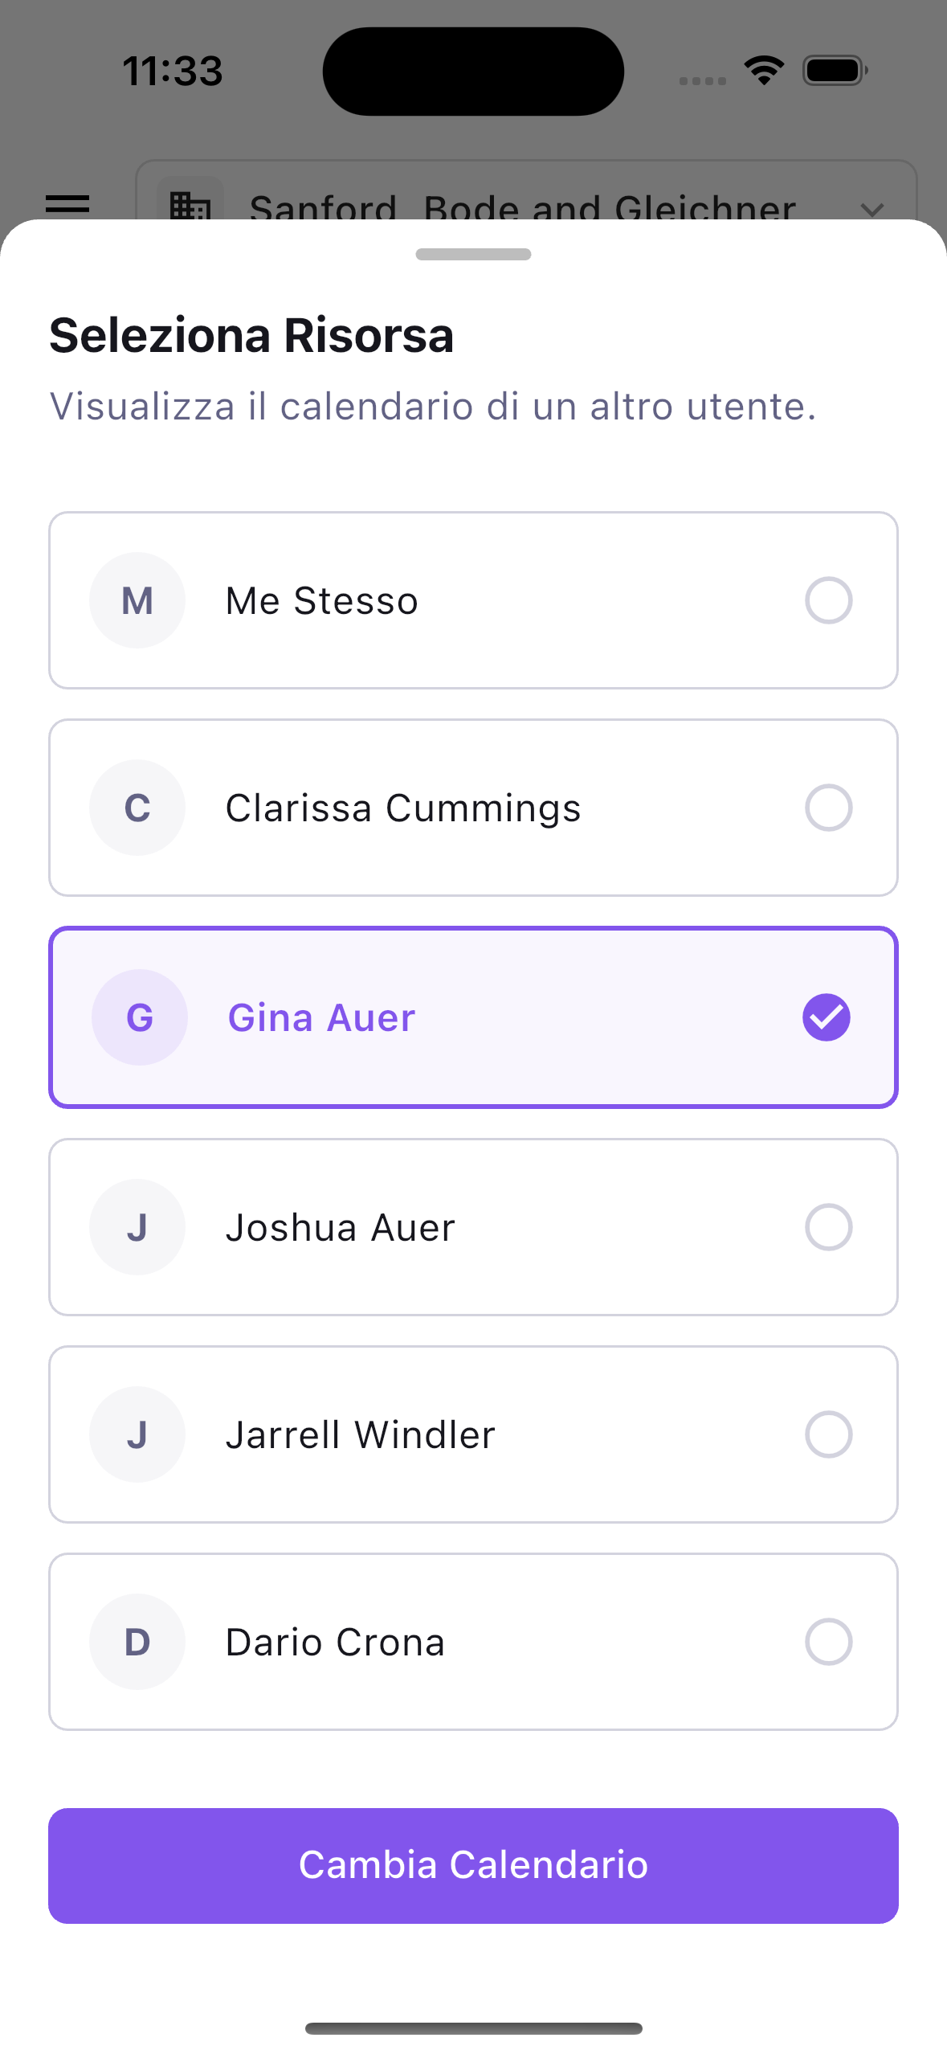Expand the organization dropdown chevron

(x=871, y=209)
